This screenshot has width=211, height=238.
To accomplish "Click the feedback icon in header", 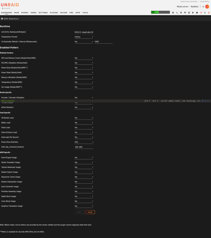I will [185, 13].
